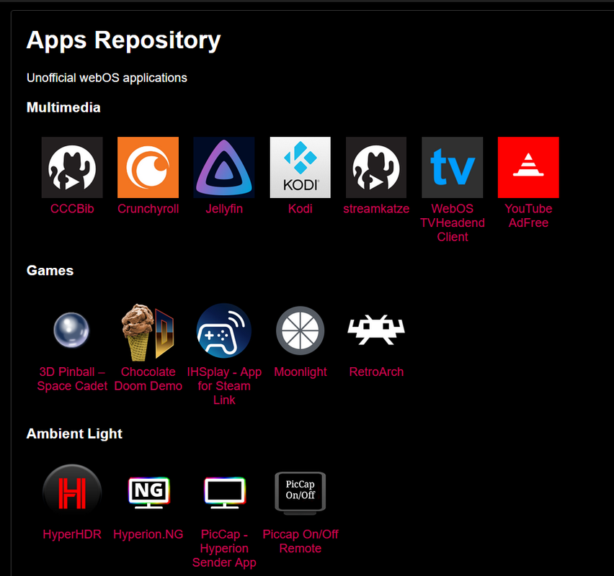Click the orange Crunchyroll logo icon
This screenshot has height=576, width=614.
tap(148, 168)
